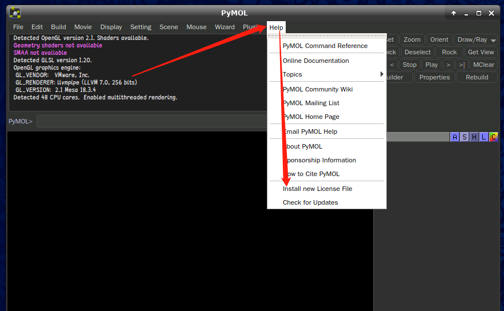504x311 pixels.
Task: Click the Rebuild button
Action: pos(477,77)
